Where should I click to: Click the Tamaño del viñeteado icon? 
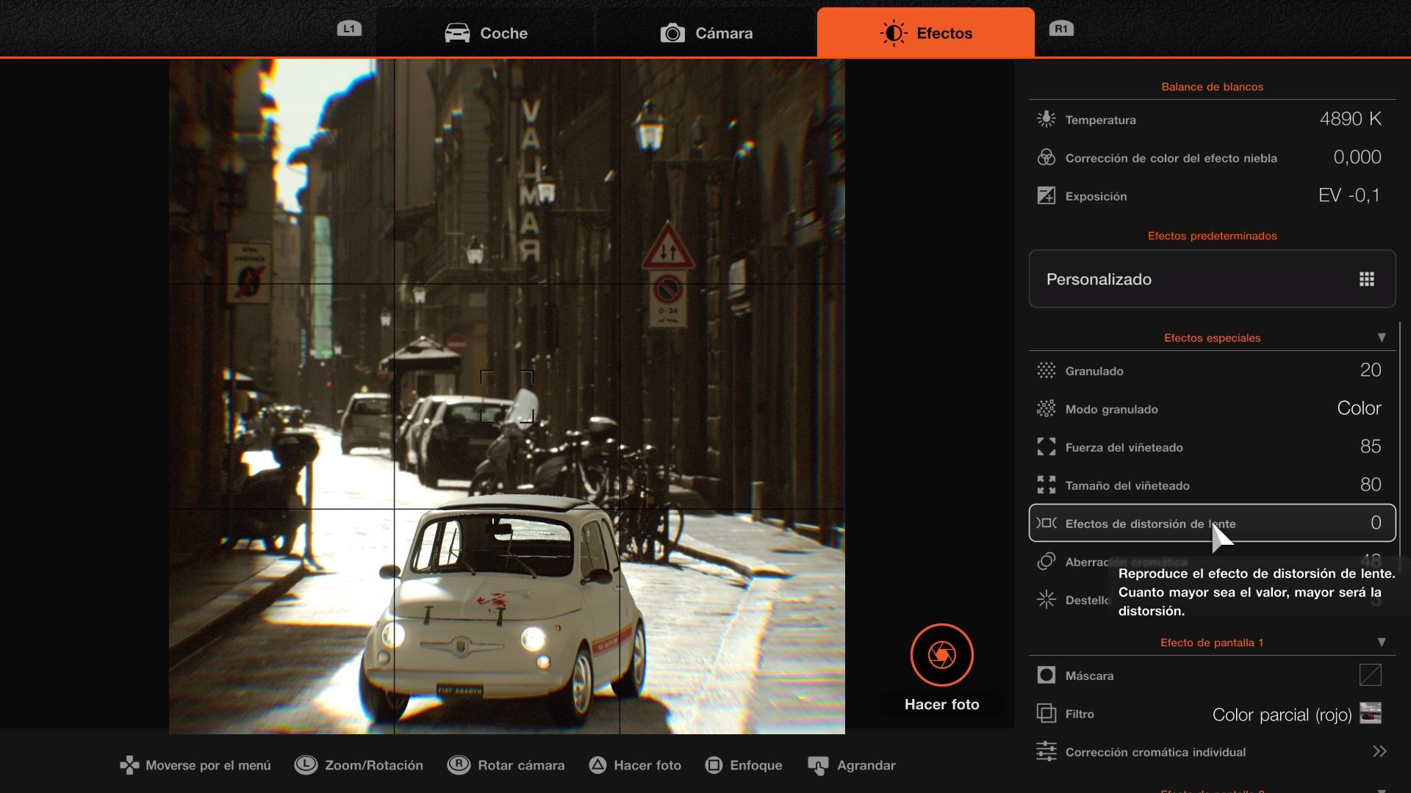click(1046, 485)
